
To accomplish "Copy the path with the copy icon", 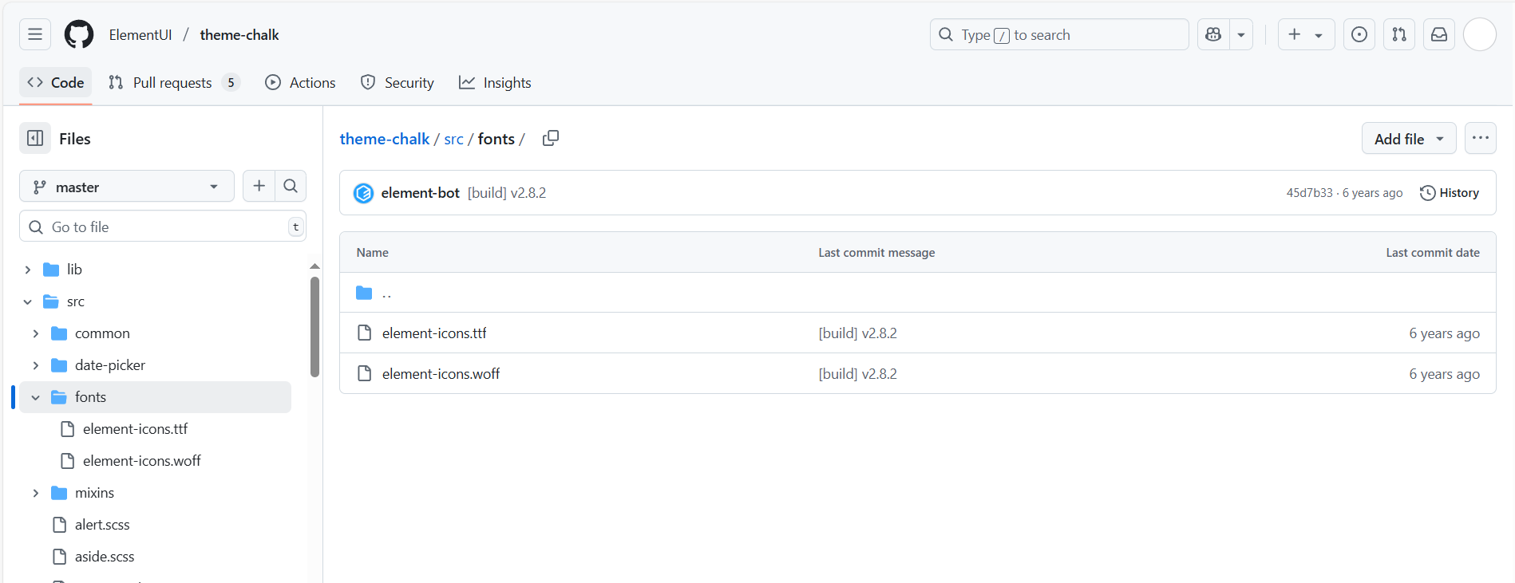I will [551, 138].
